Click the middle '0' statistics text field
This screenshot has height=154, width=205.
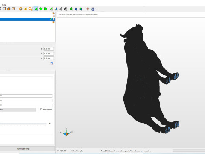(x=26, y=101)
